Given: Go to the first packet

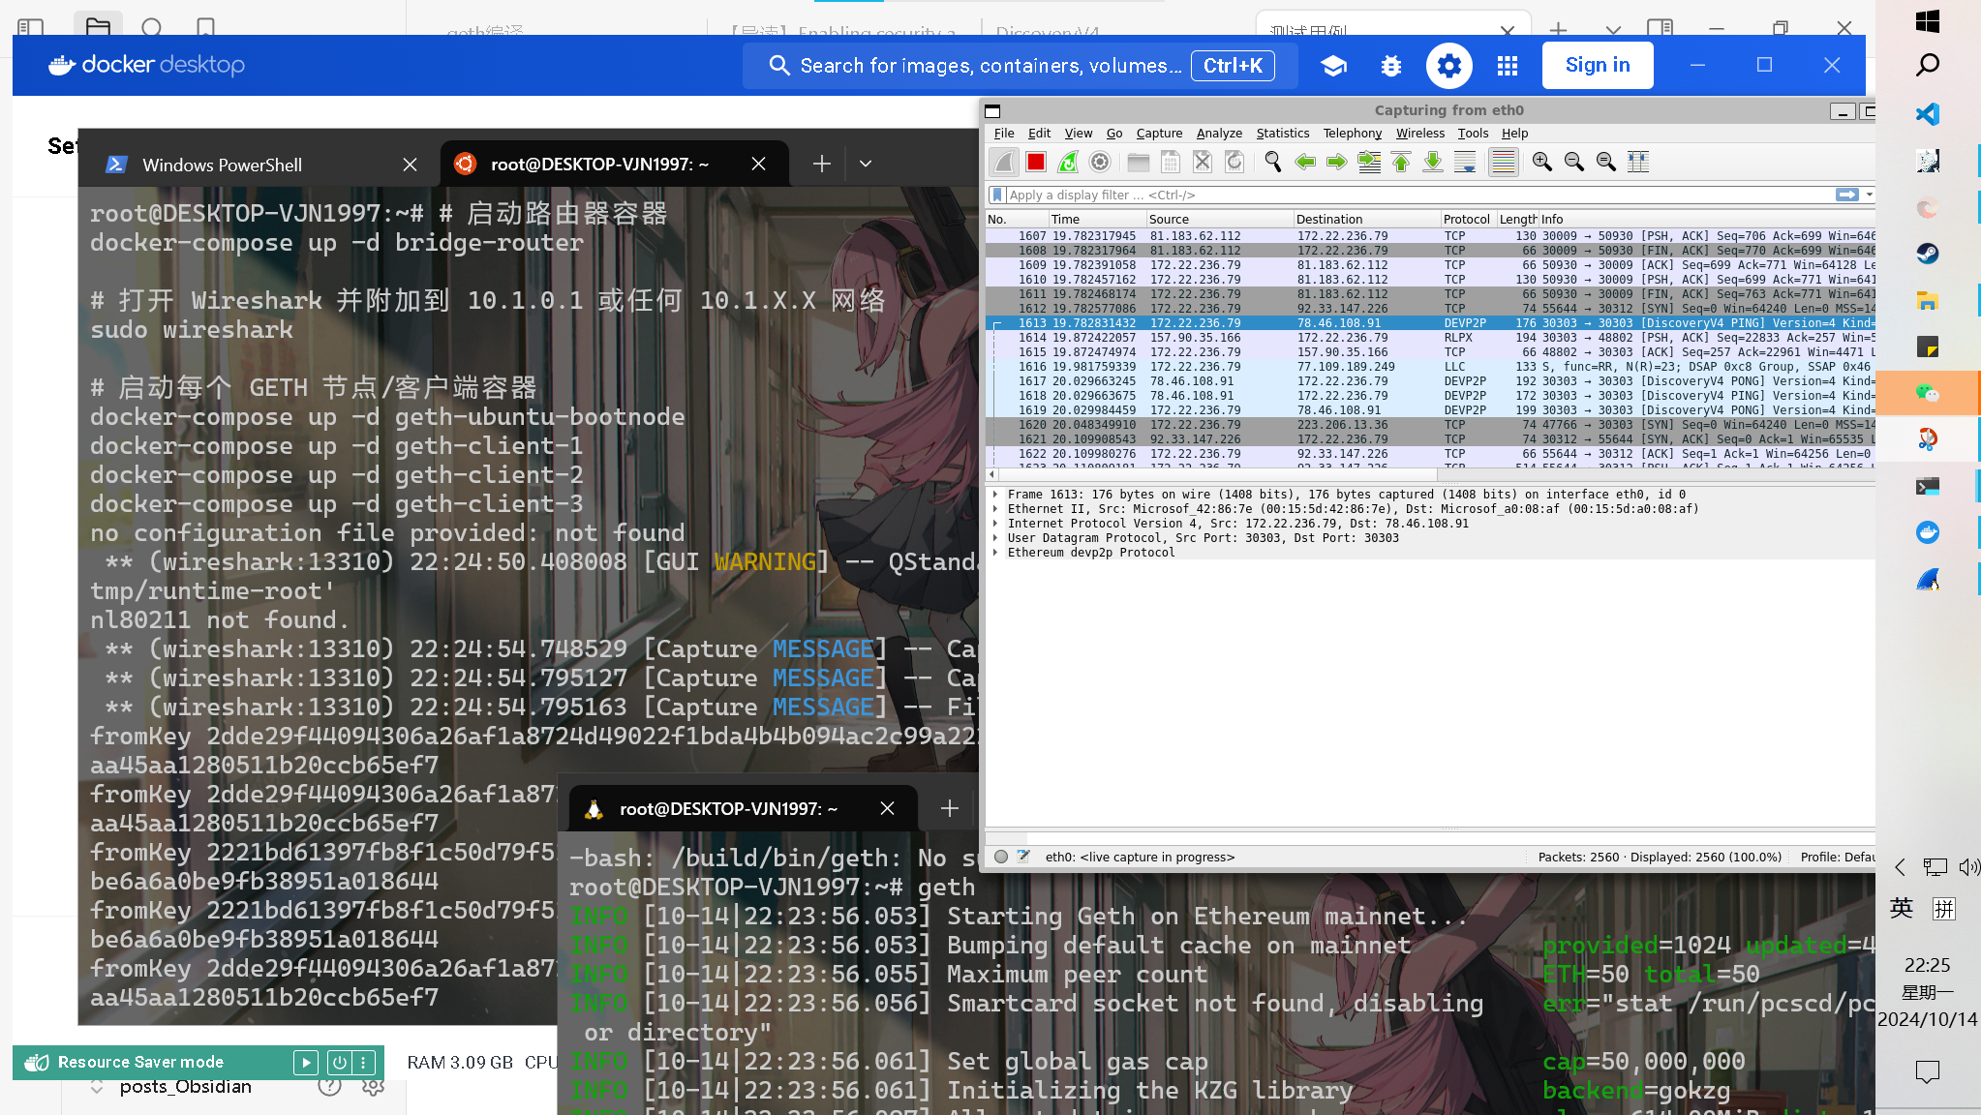Looking at the screenshot, I should (1401, 162).
